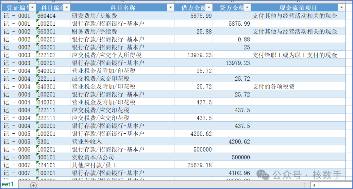Select credit 500000 in 实收资本/A公司 row
Viewport: 353px width, 189px height.
(x=232, y=157)
